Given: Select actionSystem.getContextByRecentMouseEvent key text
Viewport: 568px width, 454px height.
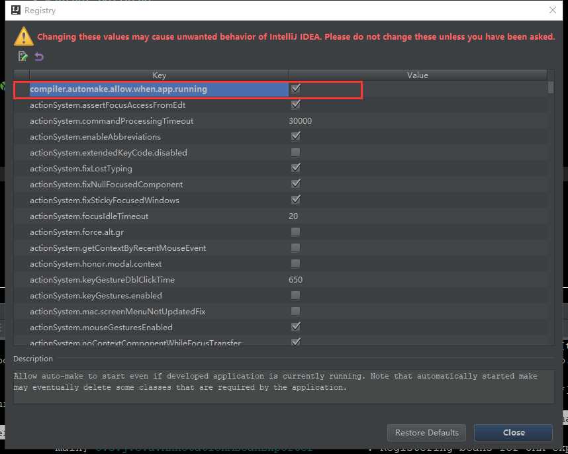Looking at the screenshot, I should (118, 248).
